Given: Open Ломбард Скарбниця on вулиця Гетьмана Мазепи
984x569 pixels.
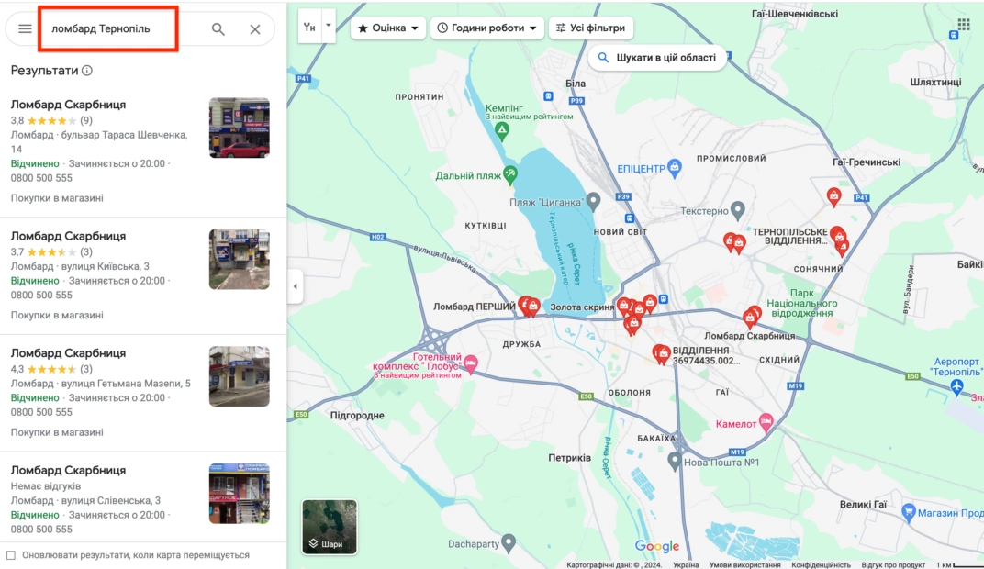Looking at the screenshot, I should (x=69, y=353).
